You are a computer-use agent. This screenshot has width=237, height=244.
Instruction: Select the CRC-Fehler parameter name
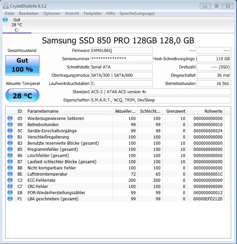point(38,186)
